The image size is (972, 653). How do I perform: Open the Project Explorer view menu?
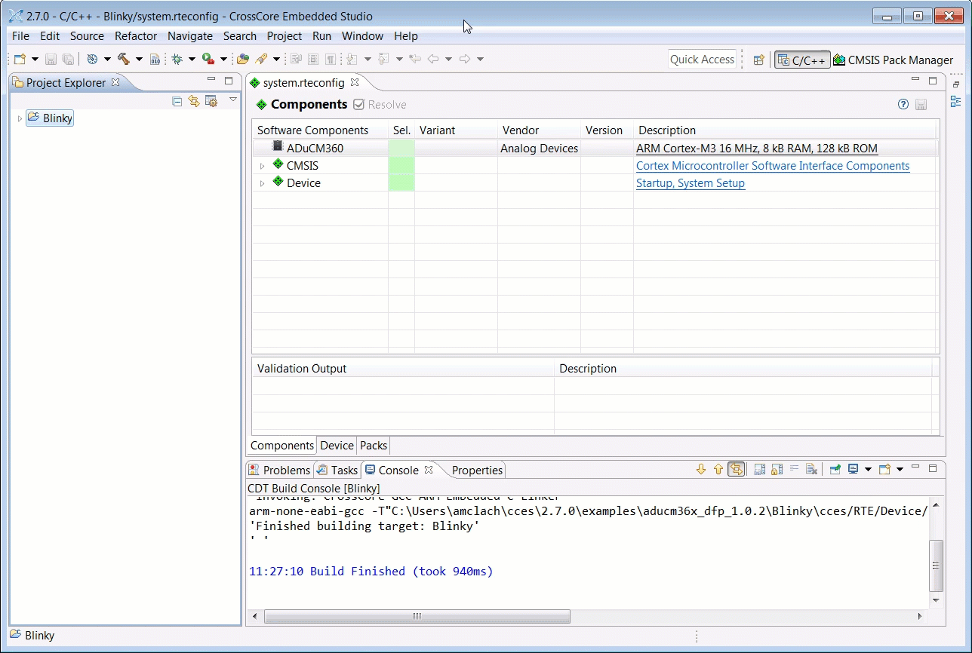pyautogui.click(x=233, y=100)
